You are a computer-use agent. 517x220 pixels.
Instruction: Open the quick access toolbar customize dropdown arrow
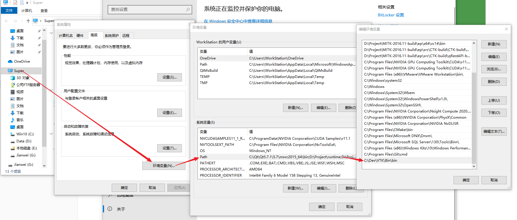27,3
